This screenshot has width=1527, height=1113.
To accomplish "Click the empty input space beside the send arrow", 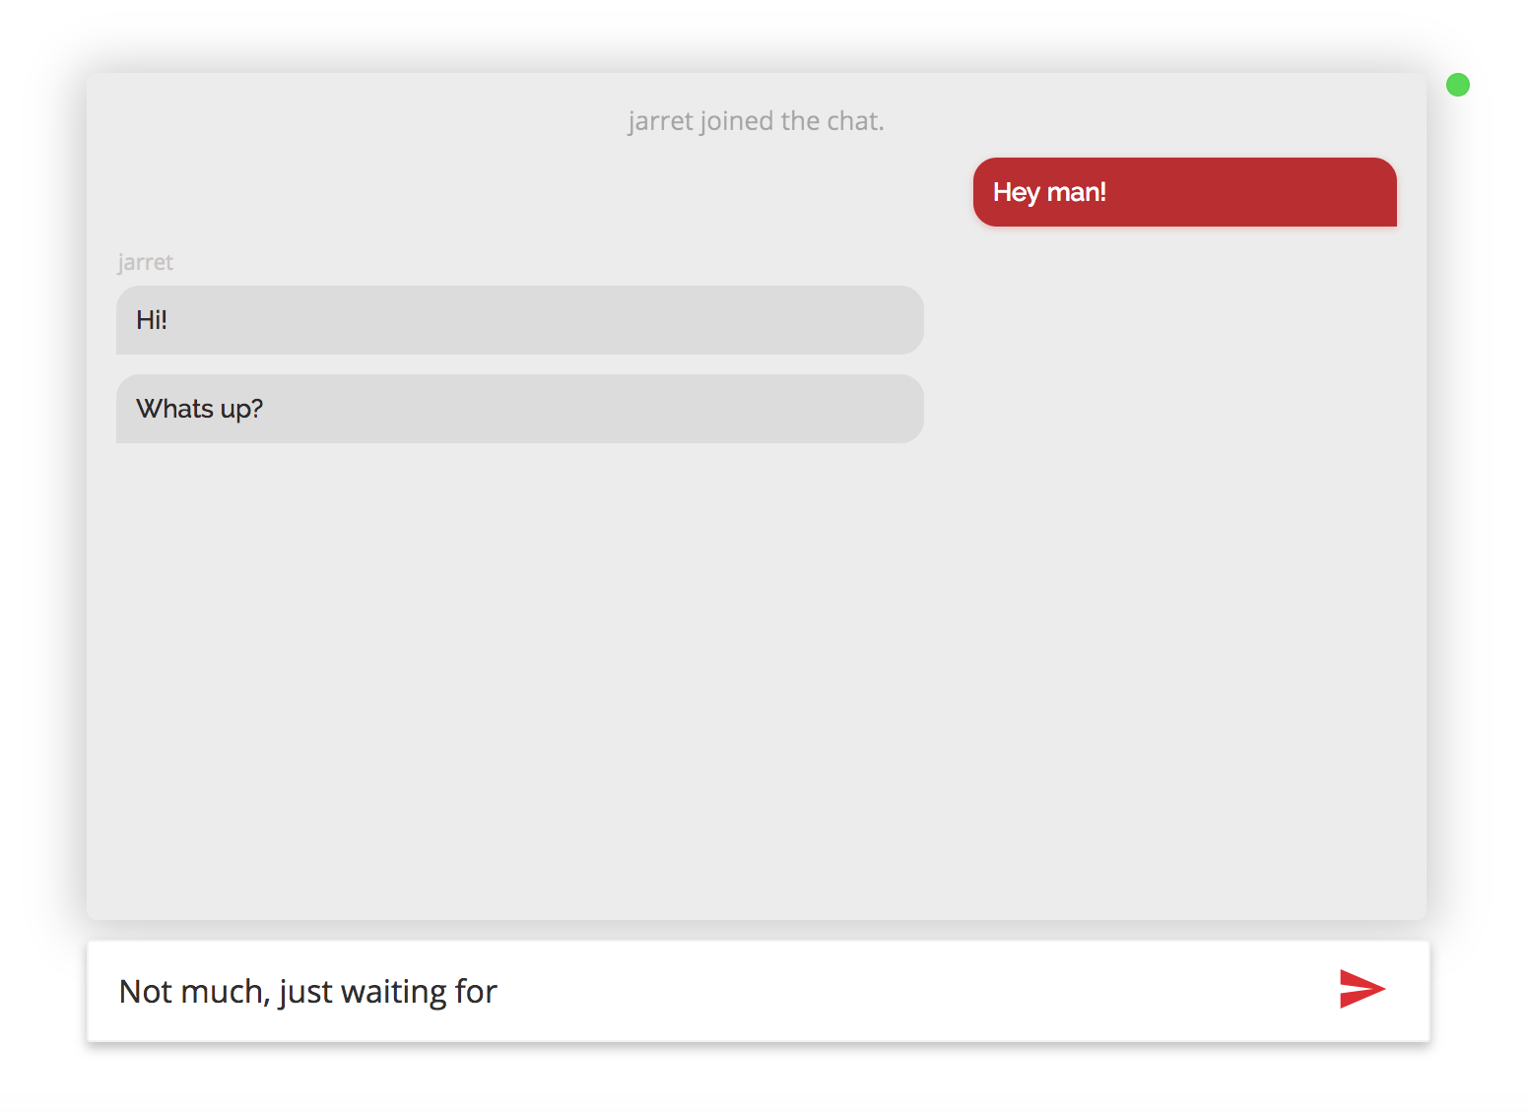I will (x=916, y=991).
